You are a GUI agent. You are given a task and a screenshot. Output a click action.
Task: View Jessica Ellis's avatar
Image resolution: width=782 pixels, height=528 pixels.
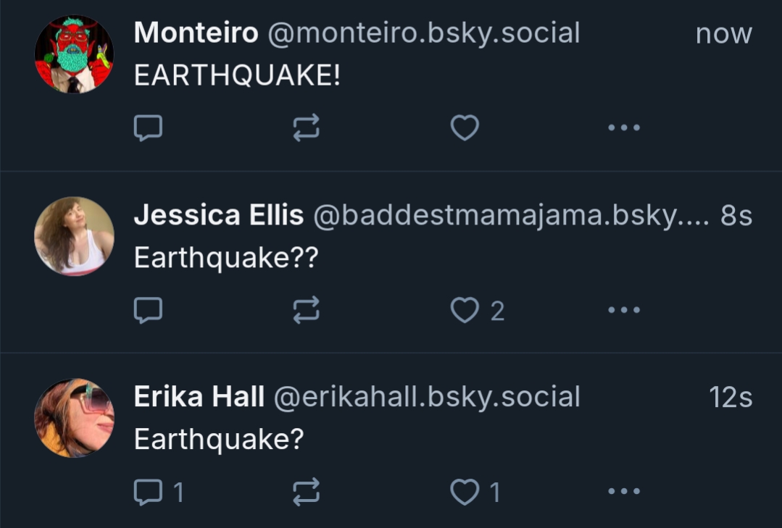74,236
